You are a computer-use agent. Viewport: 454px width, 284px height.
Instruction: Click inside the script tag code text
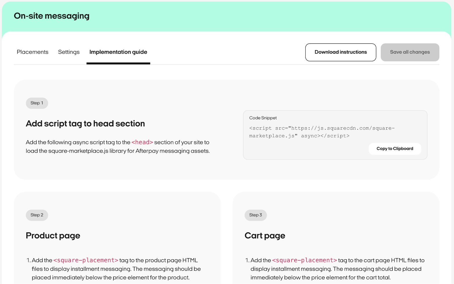[322, 132]
